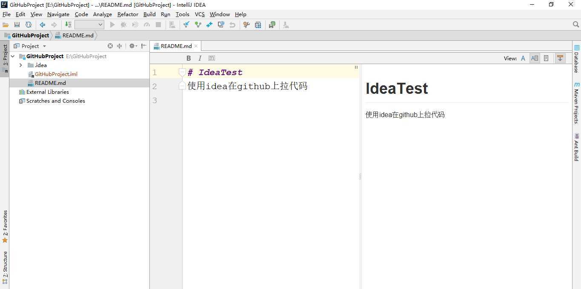
Task: Click the GitHubProject breadcrumb in navigation bar
Action: point(27,36)
